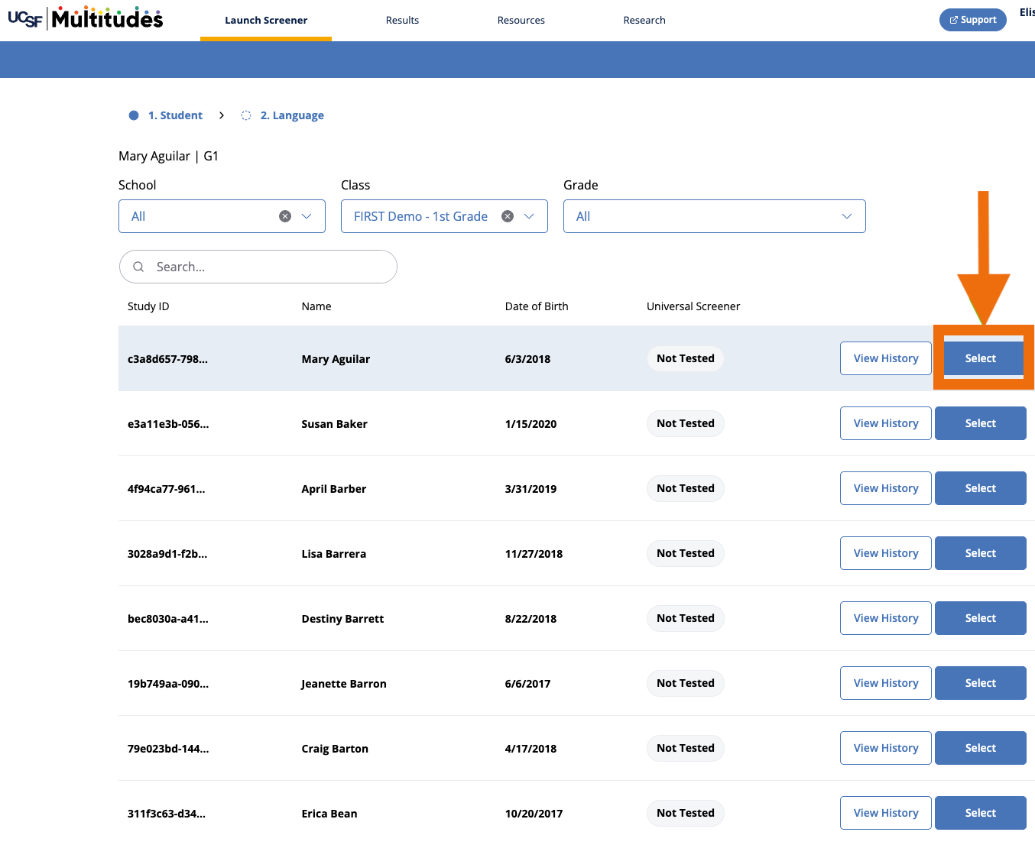Clear the Class filter selection
This screenshot has height=845, width=1035.
click(508, 216)
